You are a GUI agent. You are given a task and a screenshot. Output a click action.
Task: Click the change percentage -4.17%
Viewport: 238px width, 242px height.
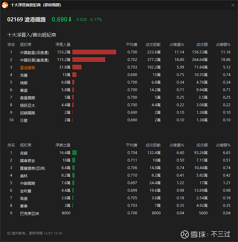coord(96,19)
